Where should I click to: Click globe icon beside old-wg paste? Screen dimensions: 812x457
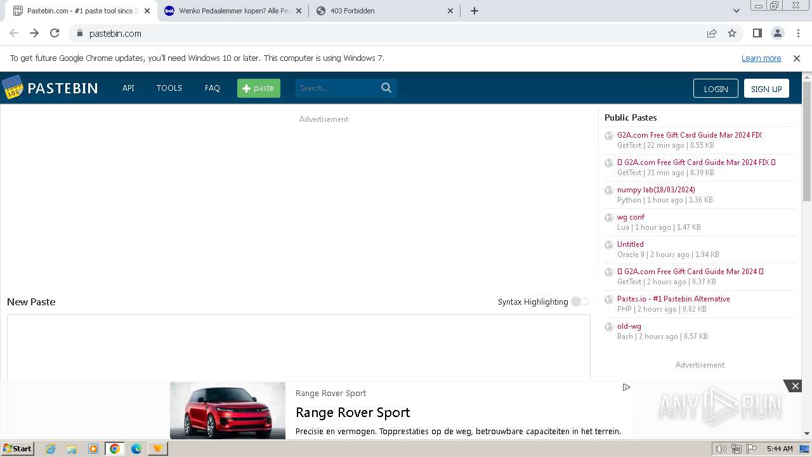[609, 327]
